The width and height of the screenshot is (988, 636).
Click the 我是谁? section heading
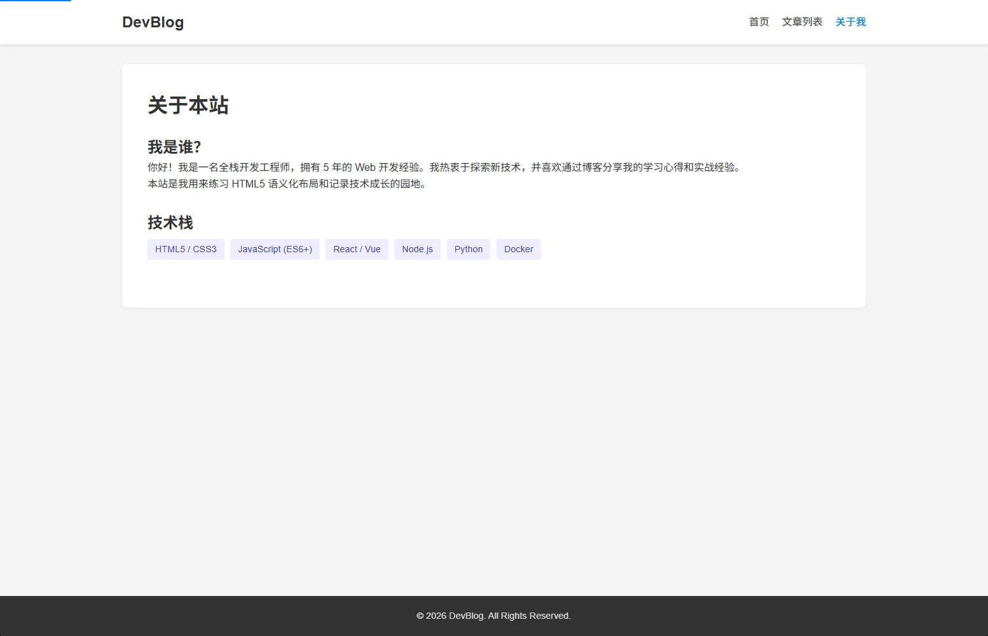click(174, 147)
